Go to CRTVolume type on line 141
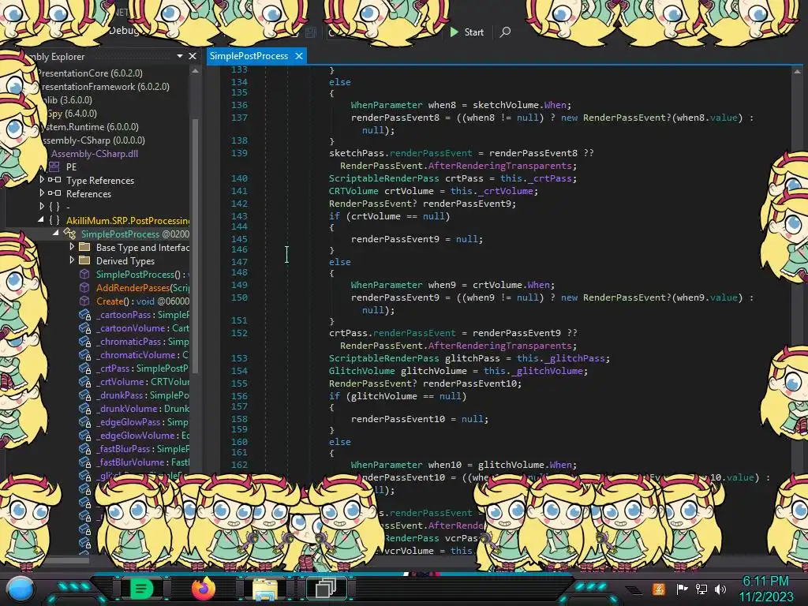The width and height of the screenshot is (808, 606). 354,191
